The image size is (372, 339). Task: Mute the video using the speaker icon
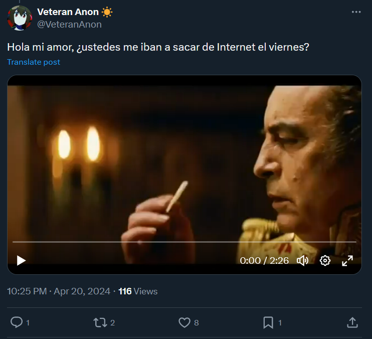[x=302, y=260]
